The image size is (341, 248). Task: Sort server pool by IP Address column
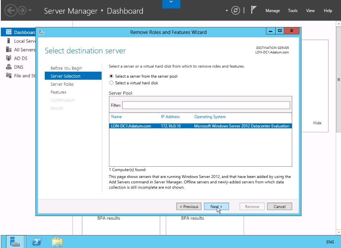170,117
